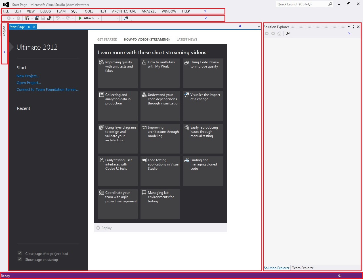
Task: Open Properties wrench in Solution Explorer
Action: click(288, 33)
